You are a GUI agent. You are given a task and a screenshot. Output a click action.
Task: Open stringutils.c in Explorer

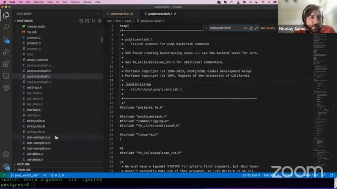tap(36, 121)
